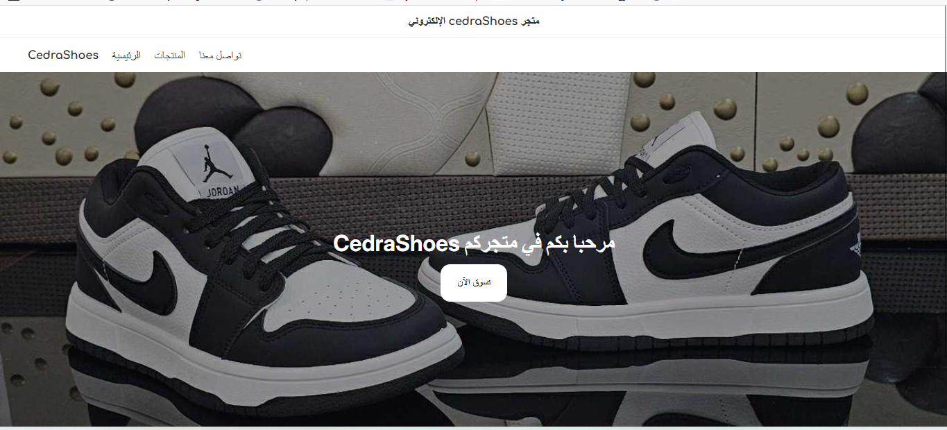
Task: Click the wings logo on right sneaker heel
Action: 855,243
